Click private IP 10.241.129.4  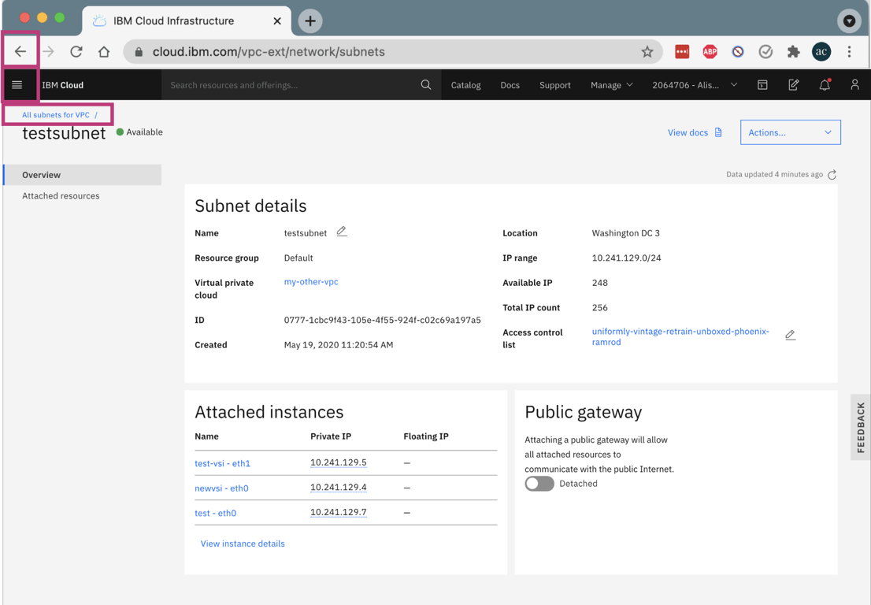click(x=339, y=488)
